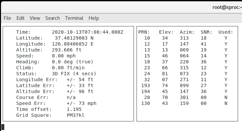Click the Used column header

tap(226, 32)
